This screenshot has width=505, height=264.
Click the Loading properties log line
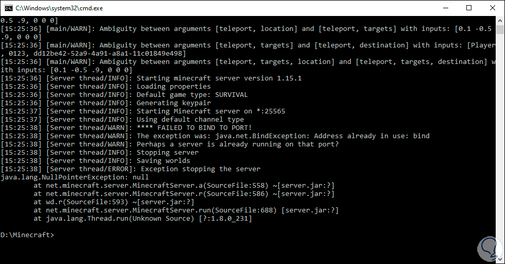173,87
